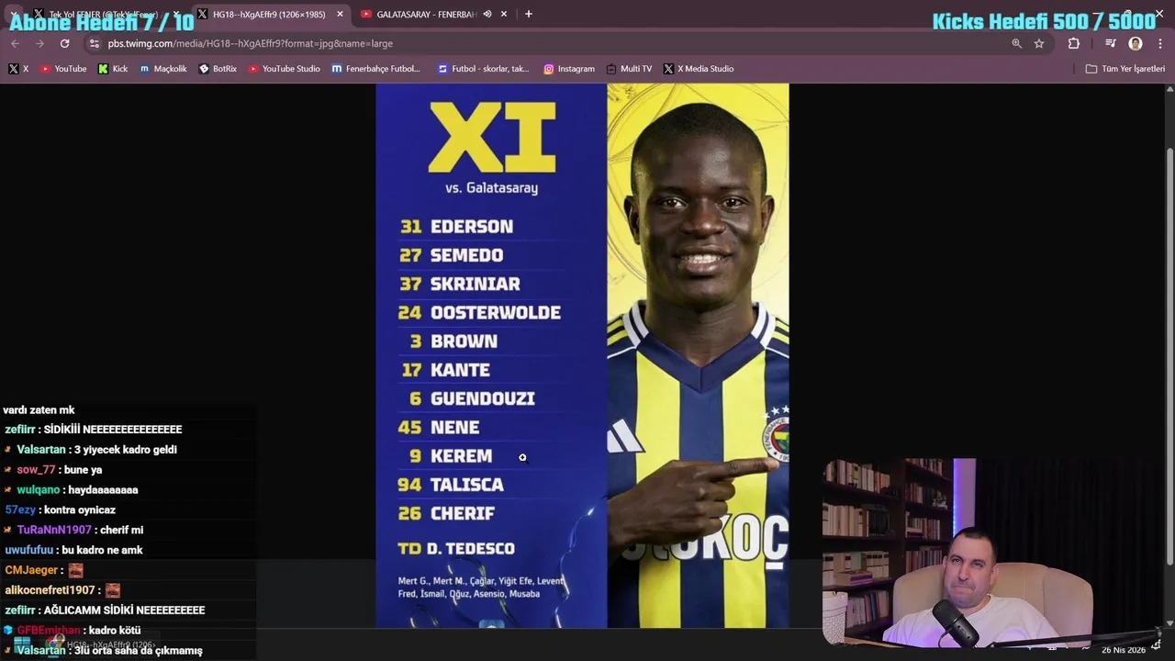This screenshot has height=661, width=1175.
Task: Click the address bar URL
Action: 251,43
